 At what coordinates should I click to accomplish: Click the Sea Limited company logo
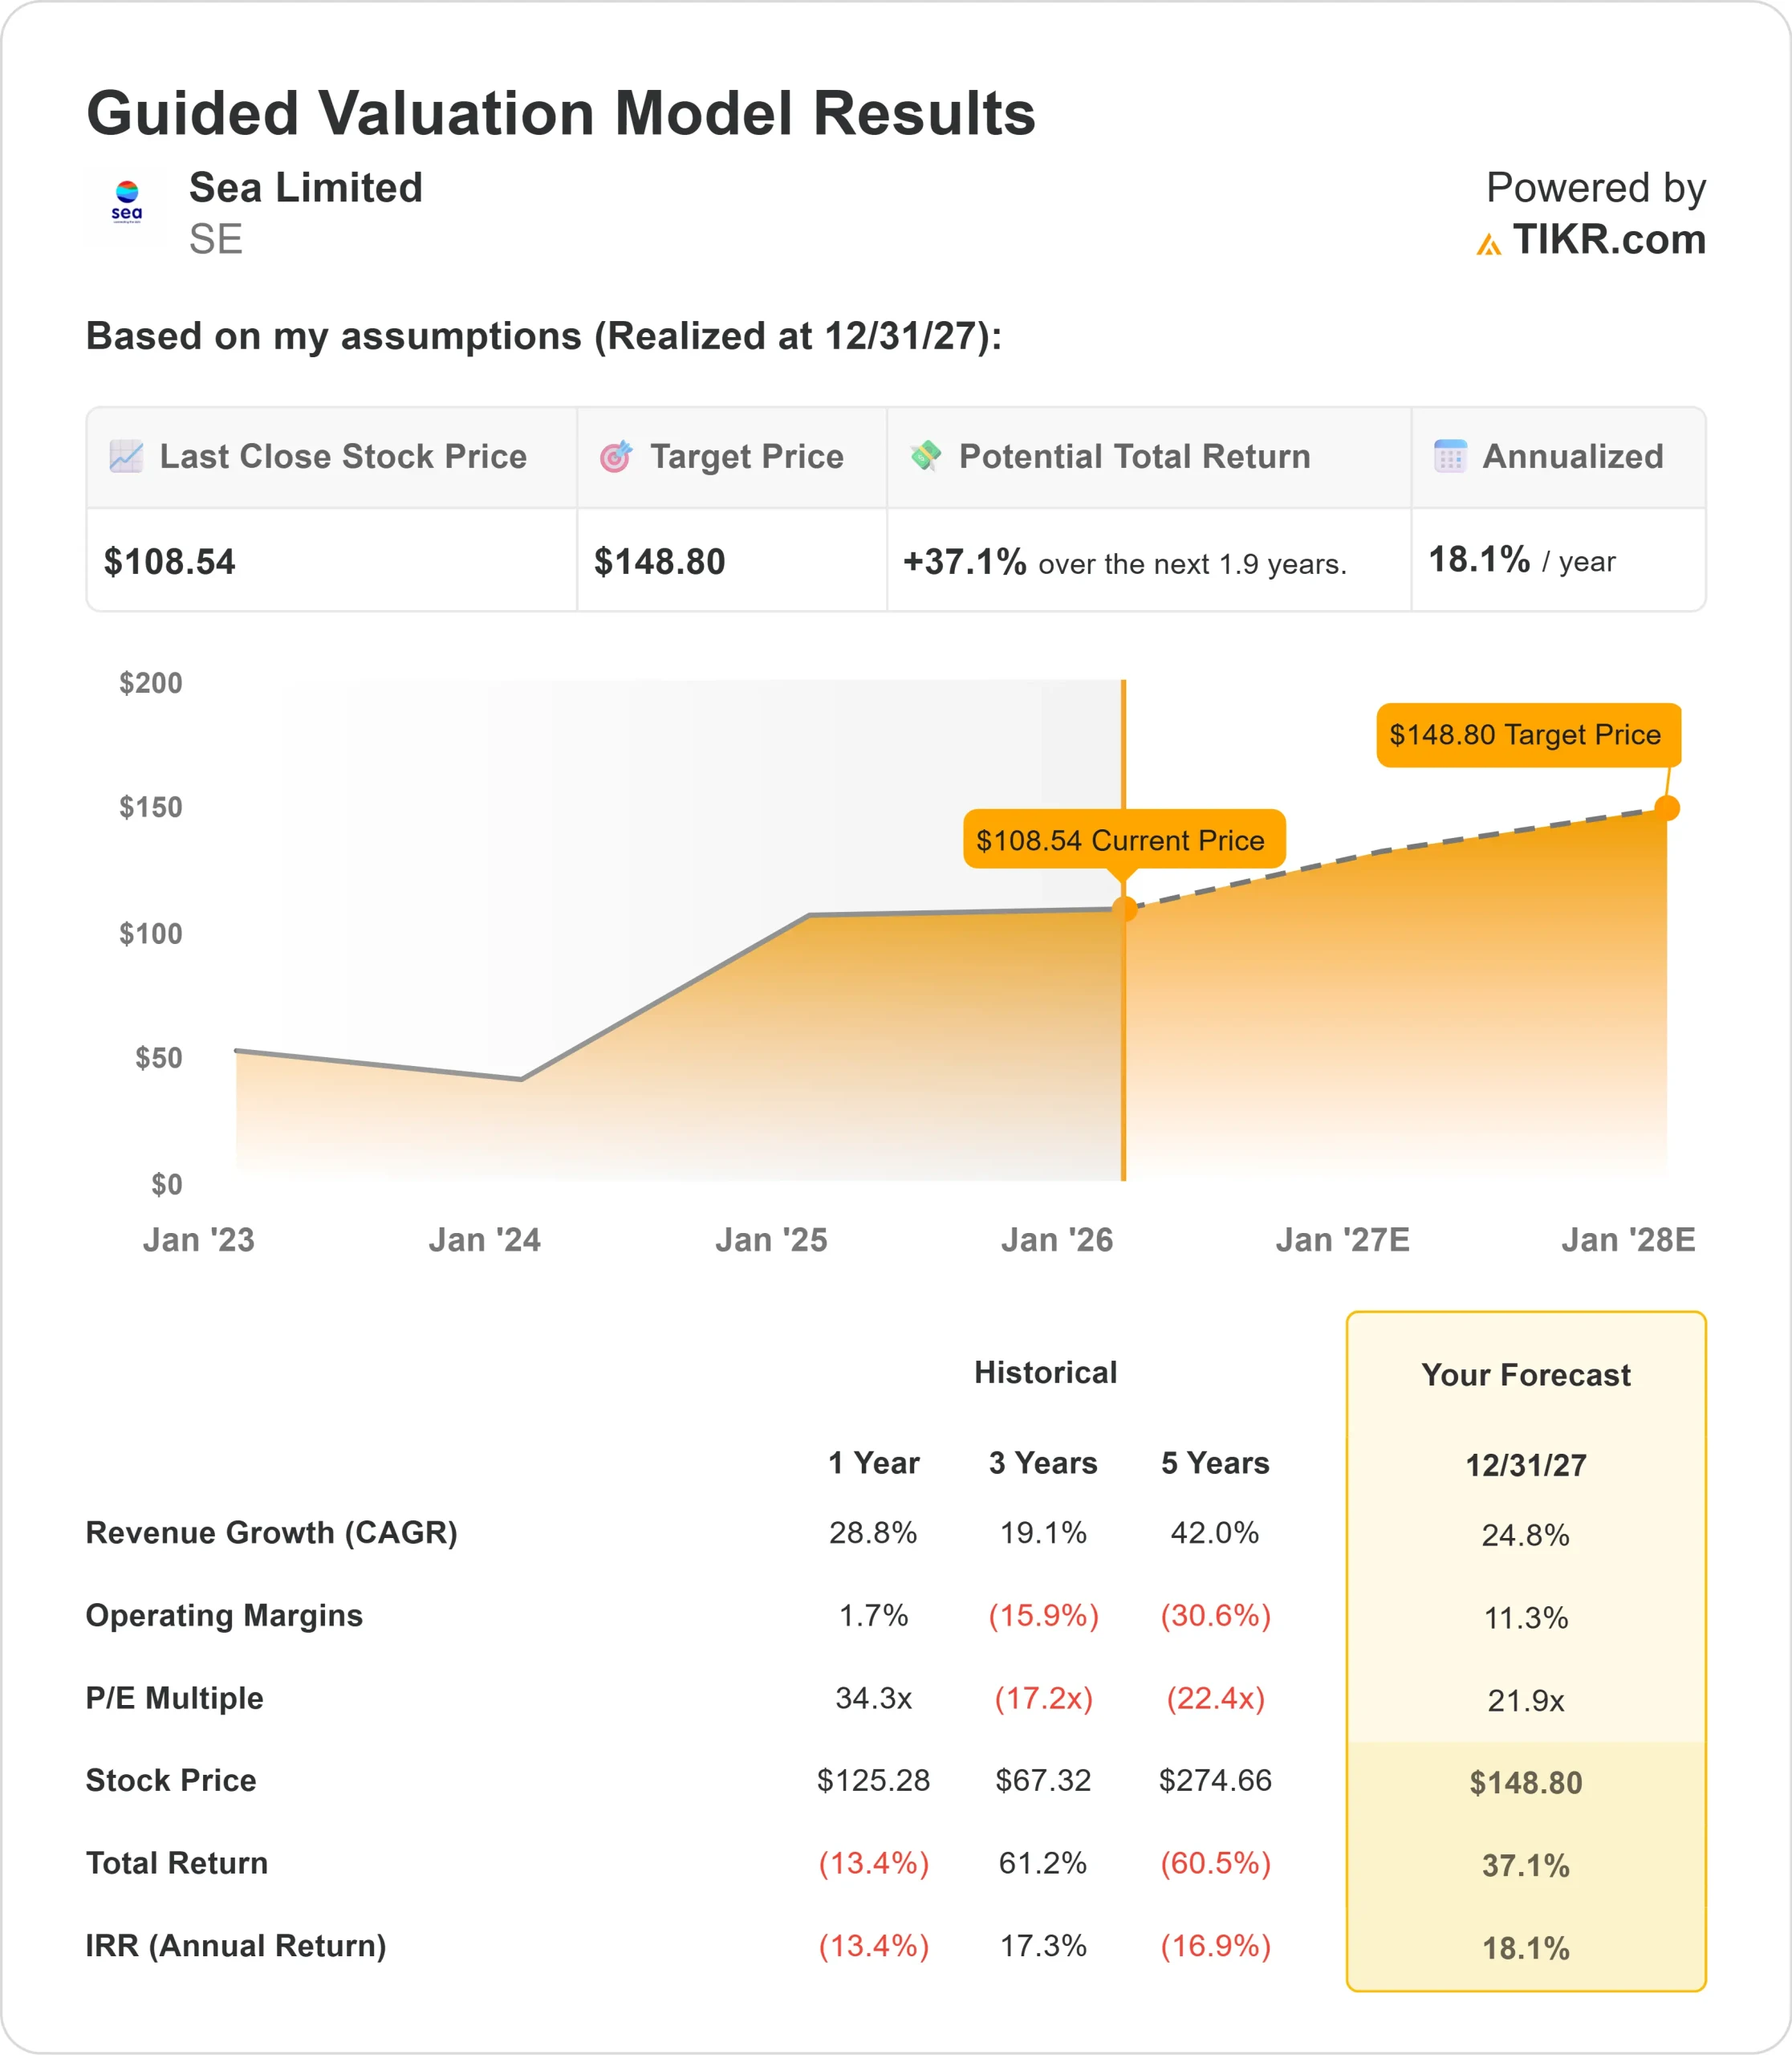(127, 204)
